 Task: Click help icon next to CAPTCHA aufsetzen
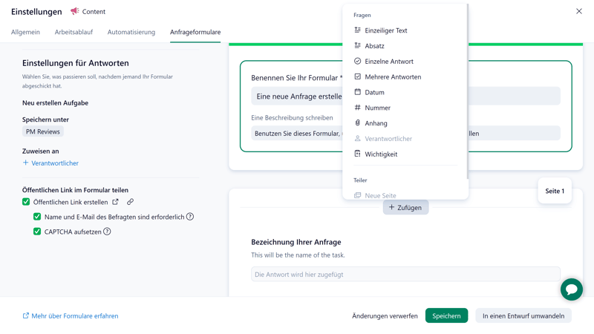coord(107,232)
